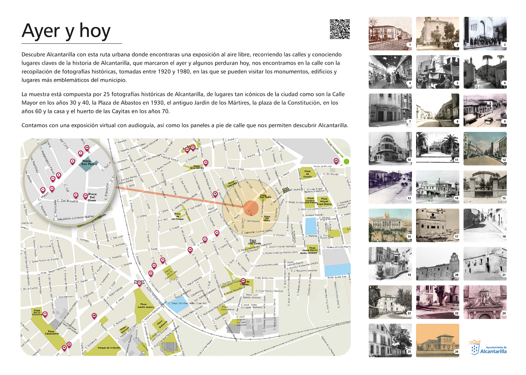The image size is (526, 375).
Task: Click the 'Plaza Jara Carrillo' map label
Action: pyautogui.click(x=197, y=167)
